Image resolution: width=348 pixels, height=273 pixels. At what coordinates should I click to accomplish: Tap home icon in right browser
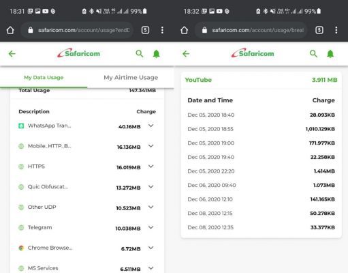click(184, 30)
